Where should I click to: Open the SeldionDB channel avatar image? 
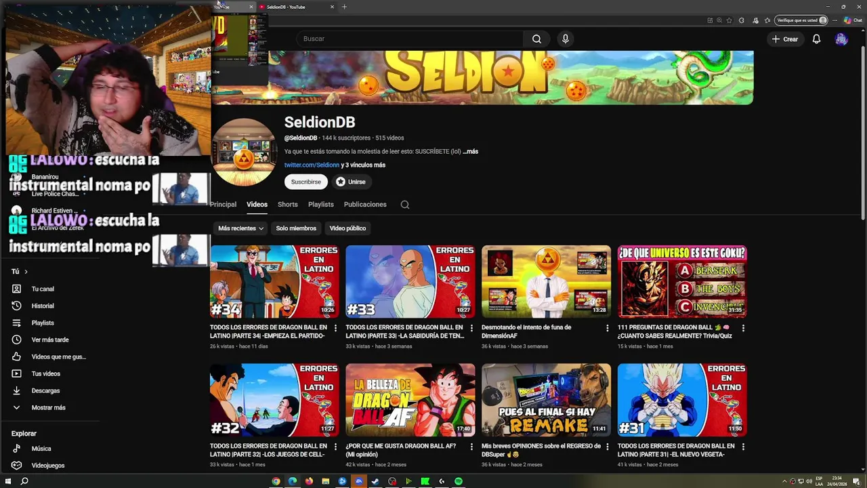tap(244, 152)
